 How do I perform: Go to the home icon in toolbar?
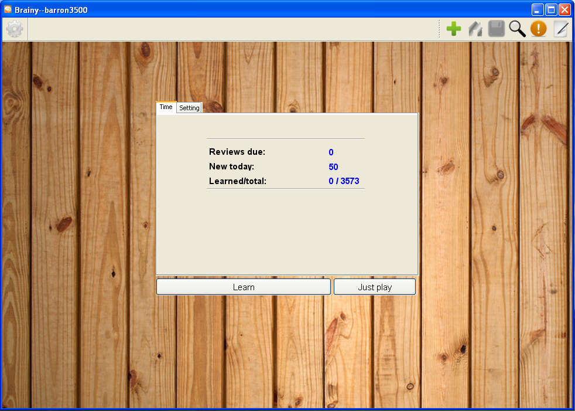(475, 29)
